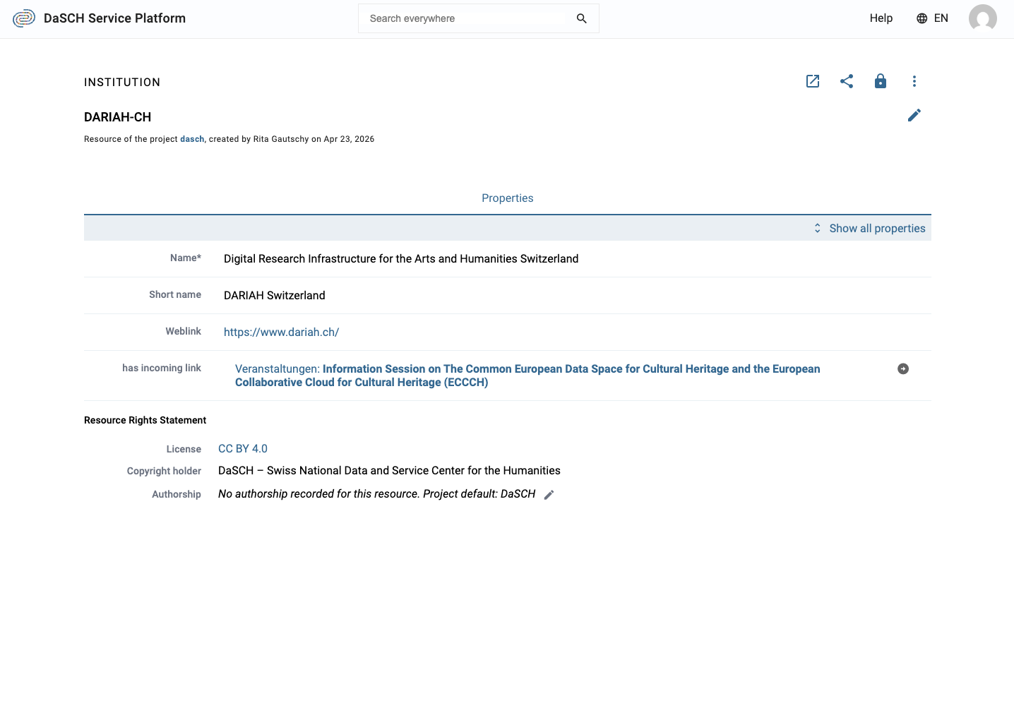Click the DaSCH logo icon
Image resolution: width=1014 pixels, height=720 pixels.
pyautogui.click(x=24, y=18)
